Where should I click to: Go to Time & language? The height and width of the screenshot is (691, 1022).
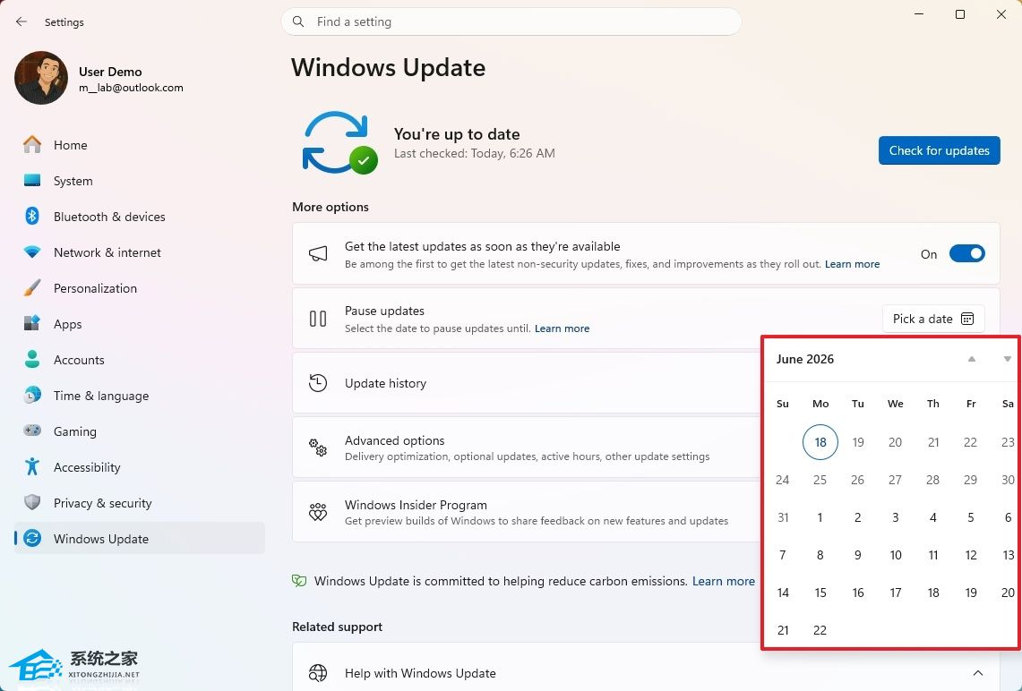pyautogui.click(x=140, y=396)
